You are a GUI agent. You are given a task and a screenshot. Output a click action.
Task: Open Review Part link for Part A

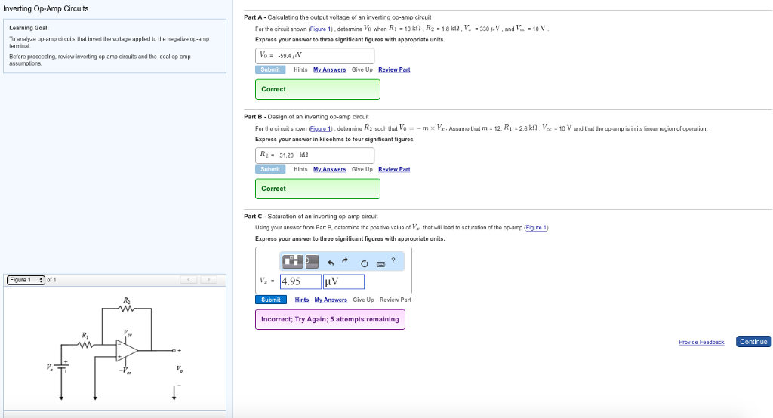394,69
